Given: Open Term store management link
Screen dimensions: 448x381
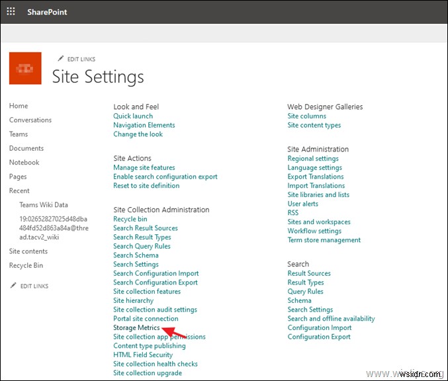Looking at the screenshot, I should click(x=324, y=240).
